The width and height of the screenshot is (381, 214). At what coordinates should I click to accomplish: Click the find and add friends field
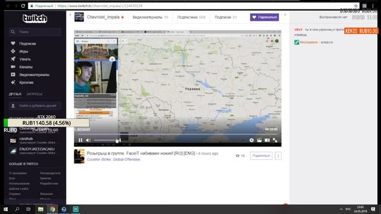[35, 106]
